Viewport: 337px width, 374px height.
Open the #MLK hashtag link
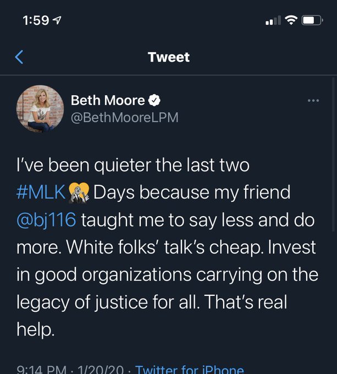tap(41, 193)
